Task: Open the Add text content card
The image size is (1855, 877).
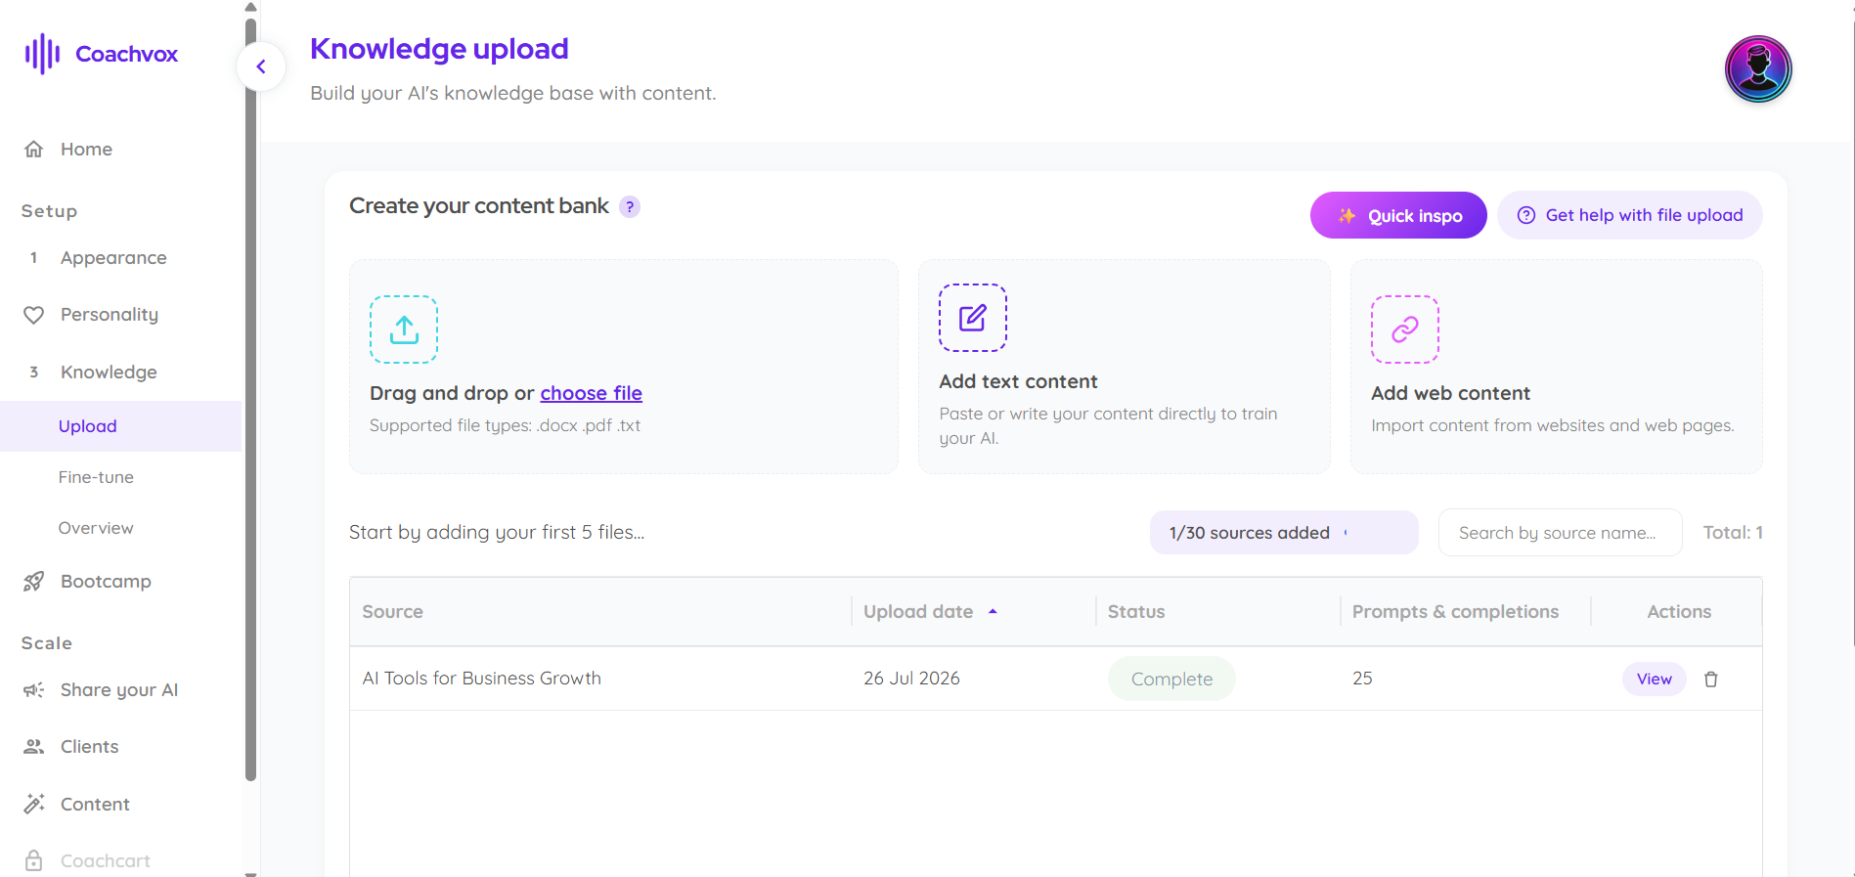Action: (1125, 367)
